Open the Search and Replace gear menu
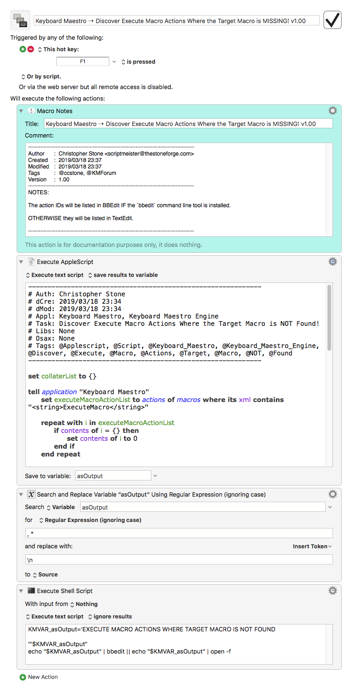Image resolution: width=351 pixels, height=690 pixels. pyautogui.click(x=333, y=494)
